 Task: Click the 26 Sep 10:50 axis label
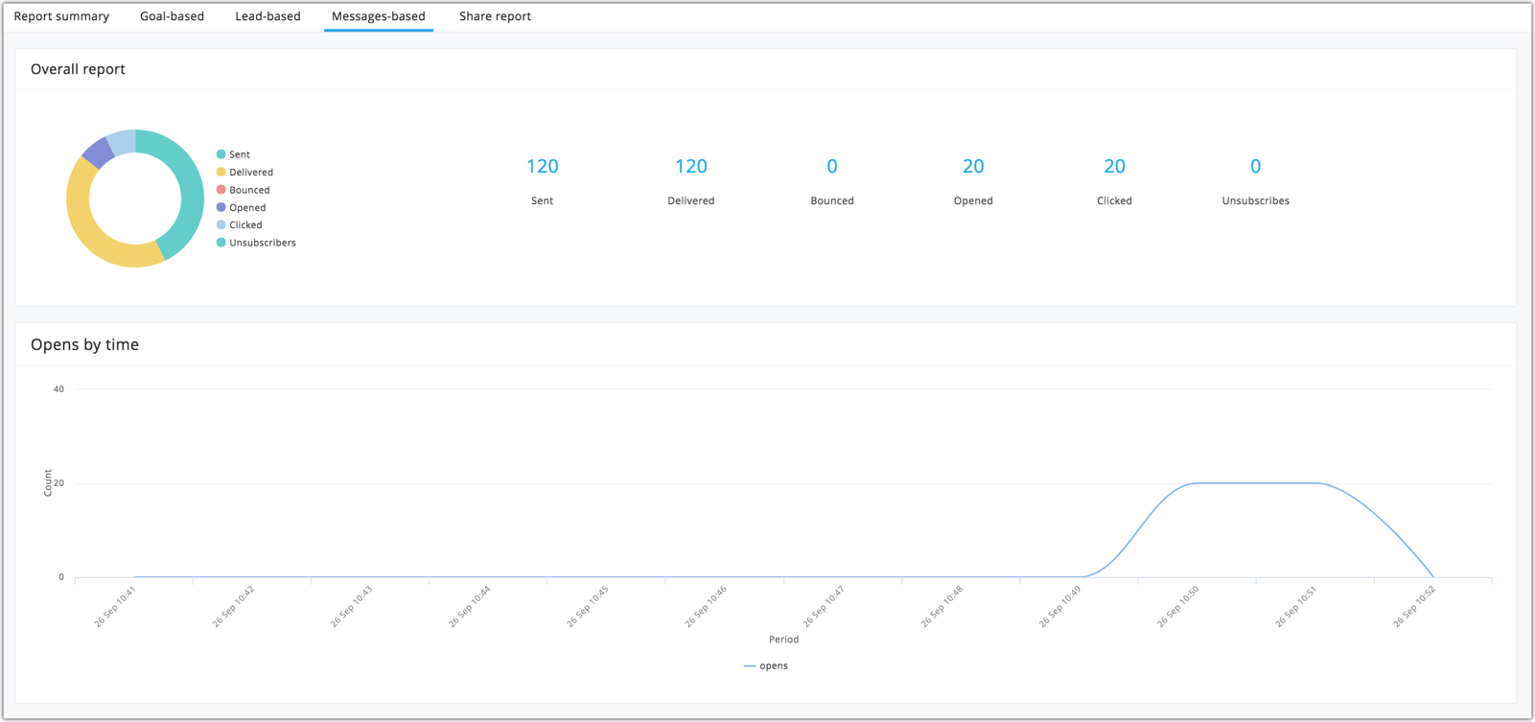(1178, 607)
